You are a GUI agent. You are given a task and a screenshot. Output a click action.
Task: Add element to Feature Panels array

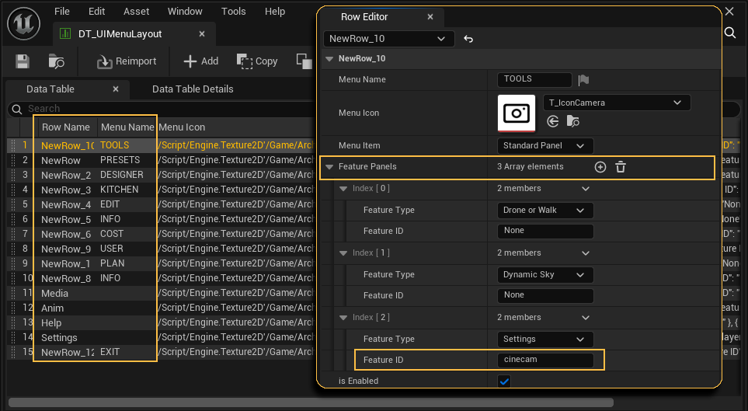(x=600, y=167)
